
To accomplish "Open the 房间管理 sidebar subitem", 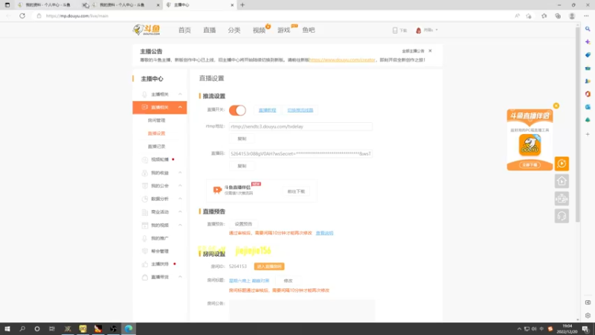I will click(x=156, y=121).
